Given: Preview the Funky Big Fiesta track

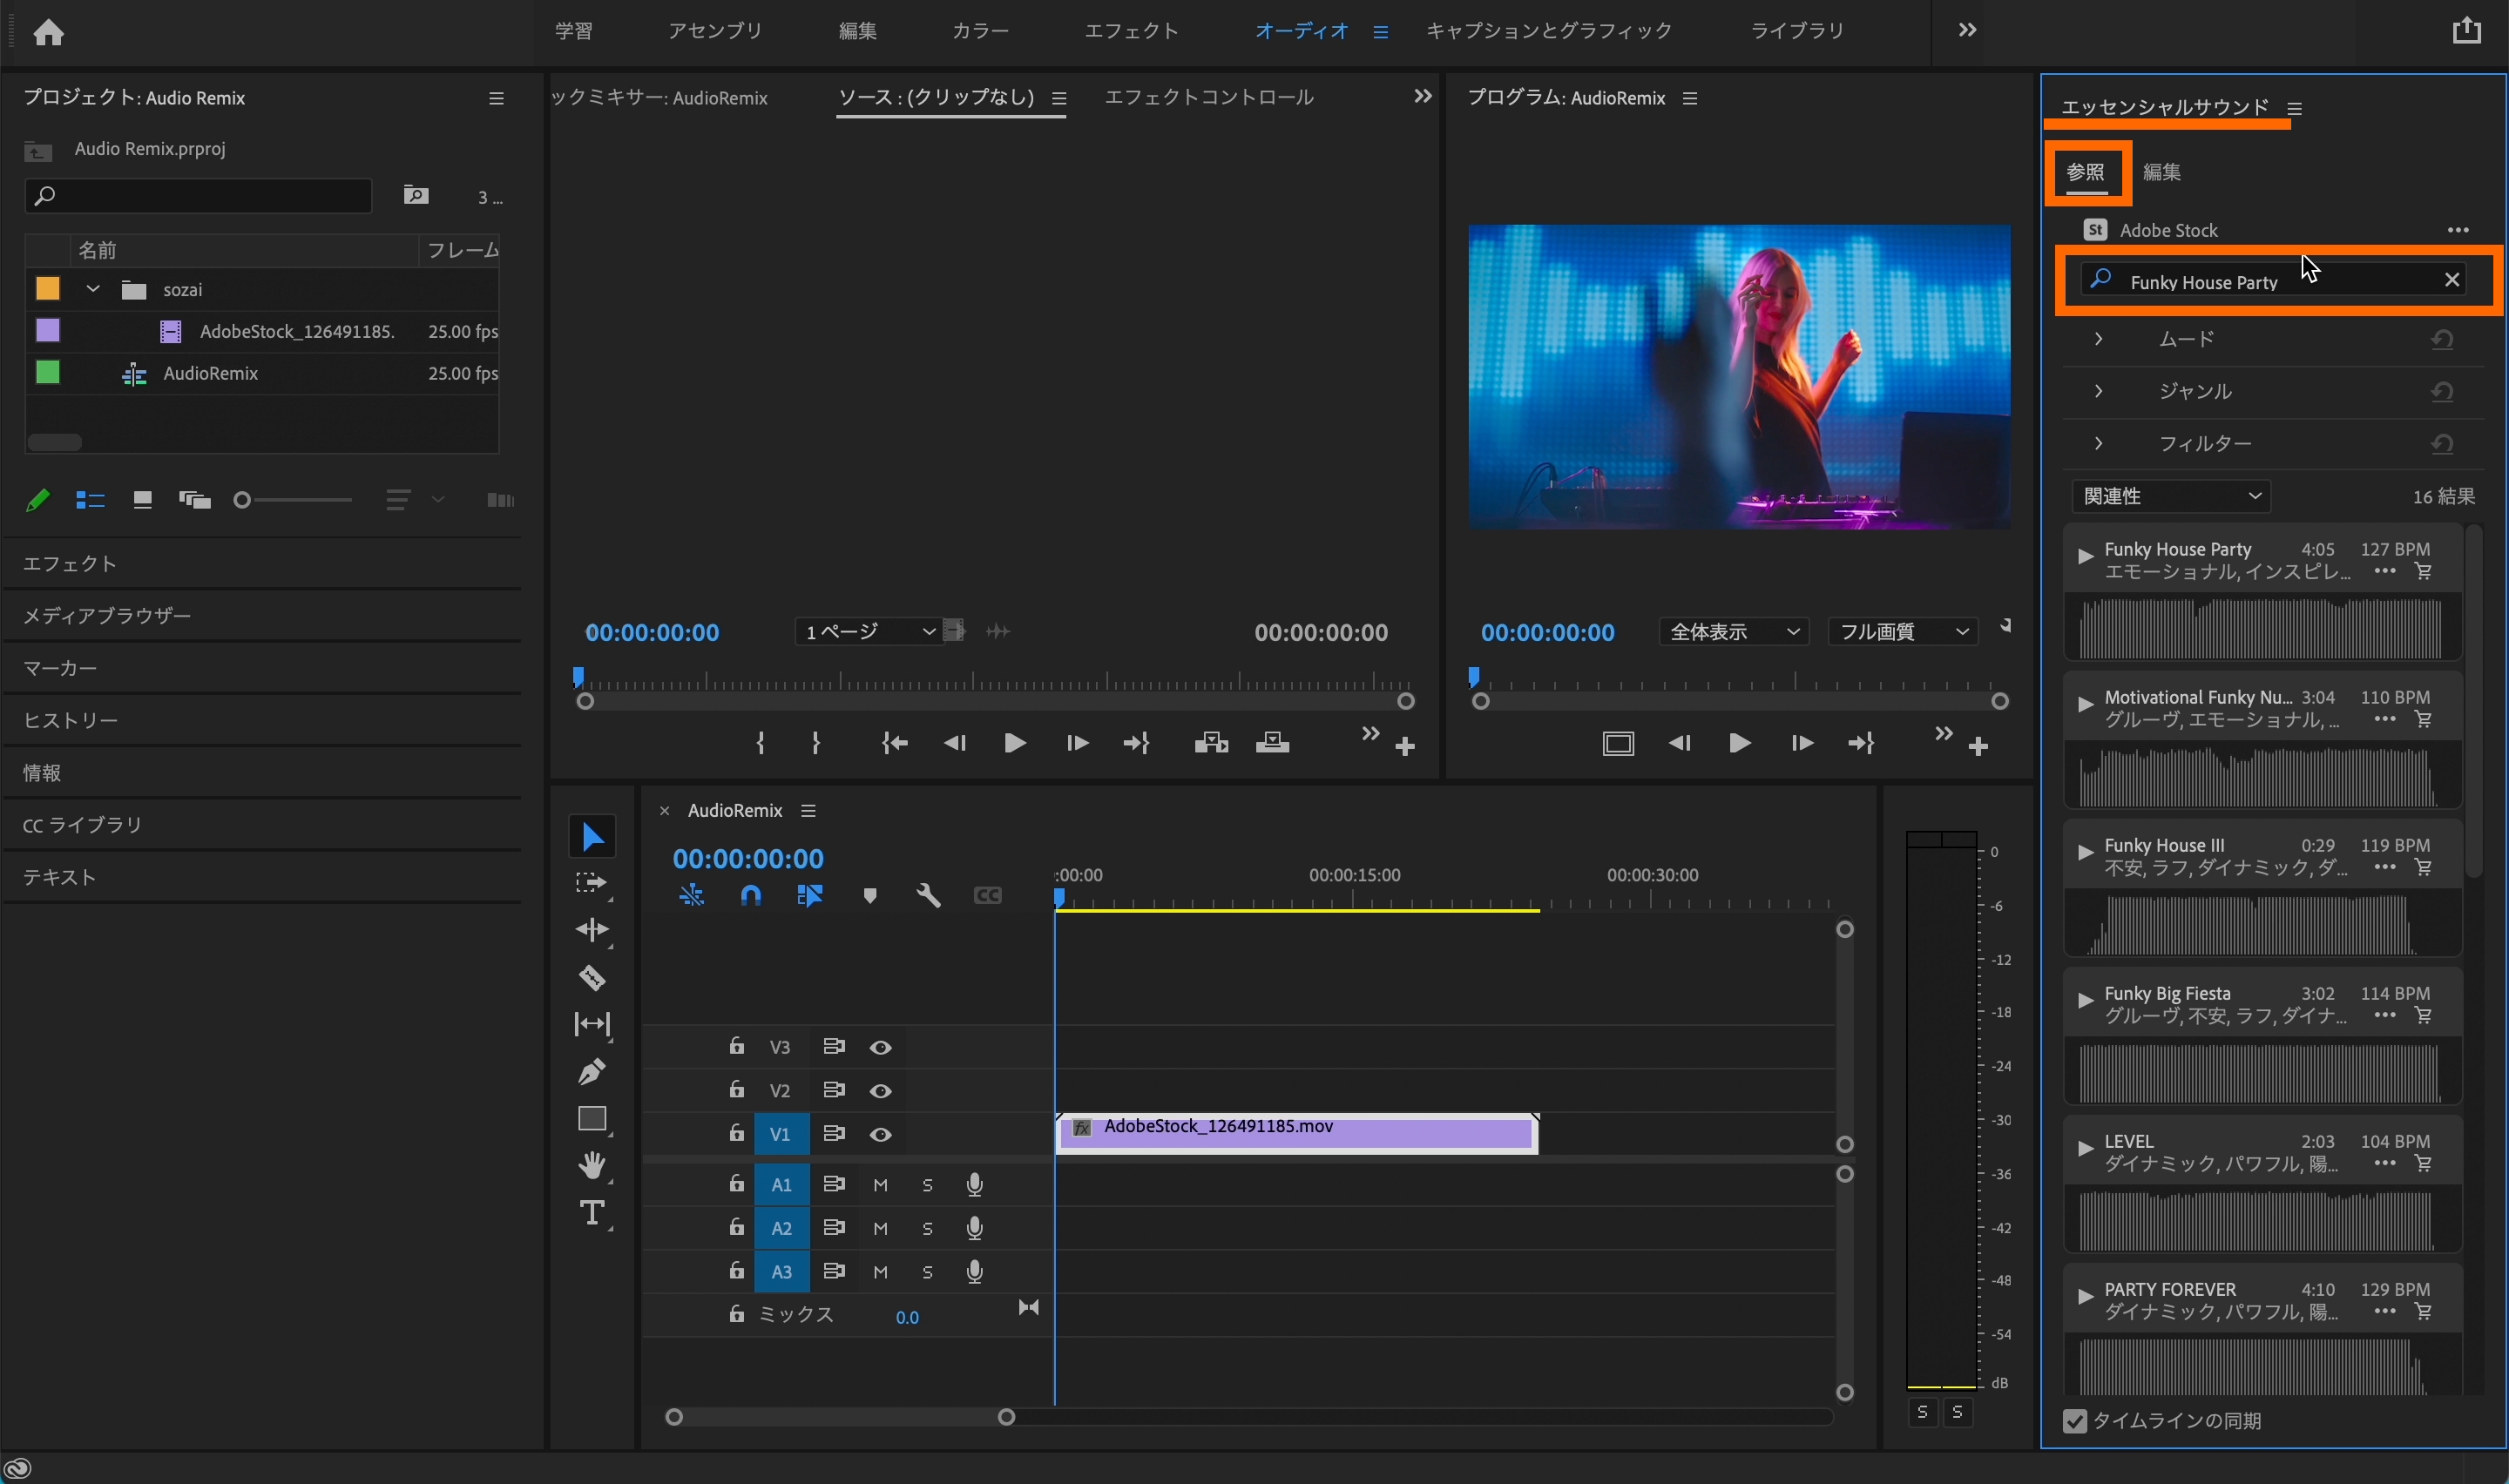Looking at the screenshot, I should click(x=2085, y=999).
